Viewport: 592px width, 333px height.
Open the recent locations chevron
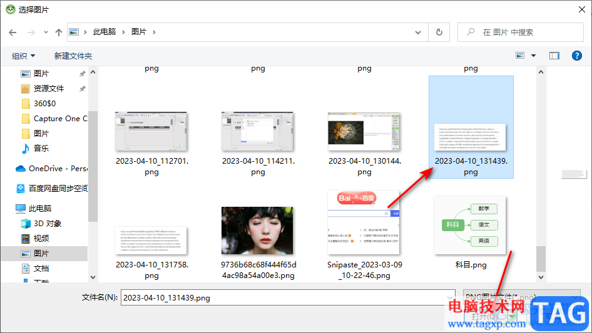coord(46,32)
